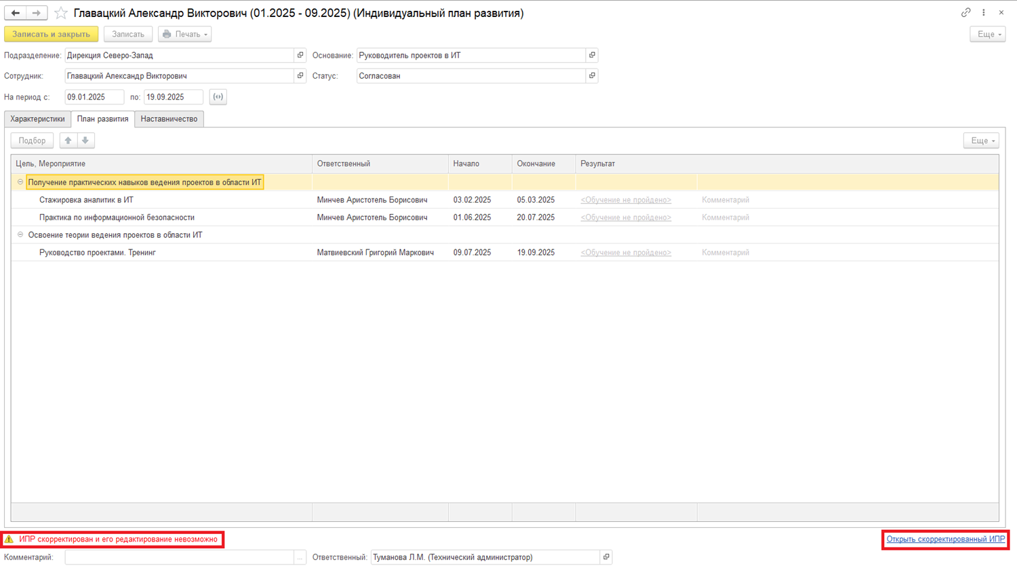Move selected row down with arrow button
The height and width of the screenshot is (572, 1017).
tap(85, 140)
